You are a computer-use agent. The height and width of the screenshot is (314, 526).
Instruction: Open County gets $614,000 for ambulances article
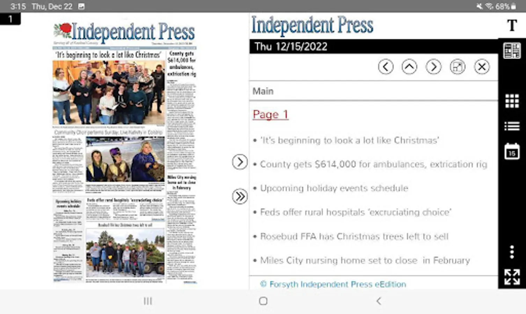click(x=373, y=164)
